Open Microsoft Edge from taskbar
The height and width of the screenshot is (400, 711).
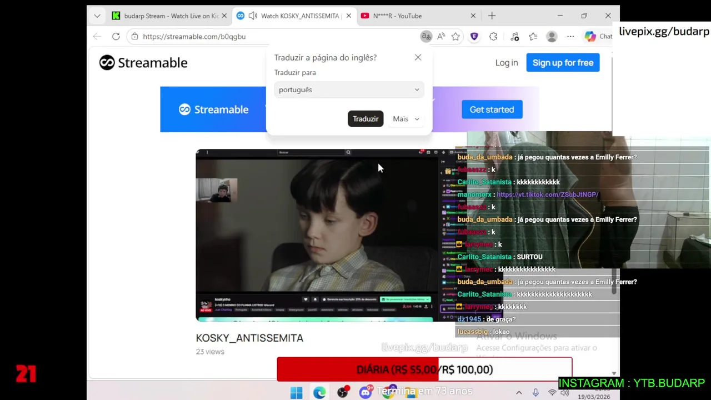319,393
